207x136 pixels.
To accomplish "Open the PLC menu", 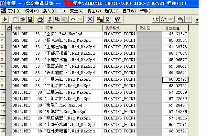I will tap(63, 11).
